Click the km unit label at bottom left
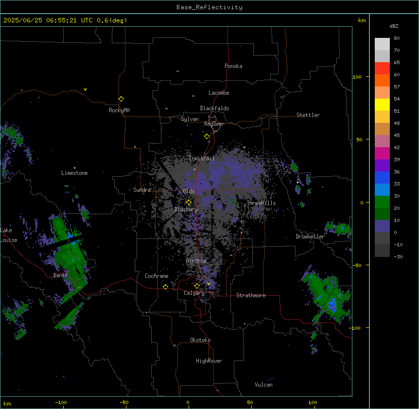This screenshot has height=409, width=419. pyautogui.click(x=7, y=403)
